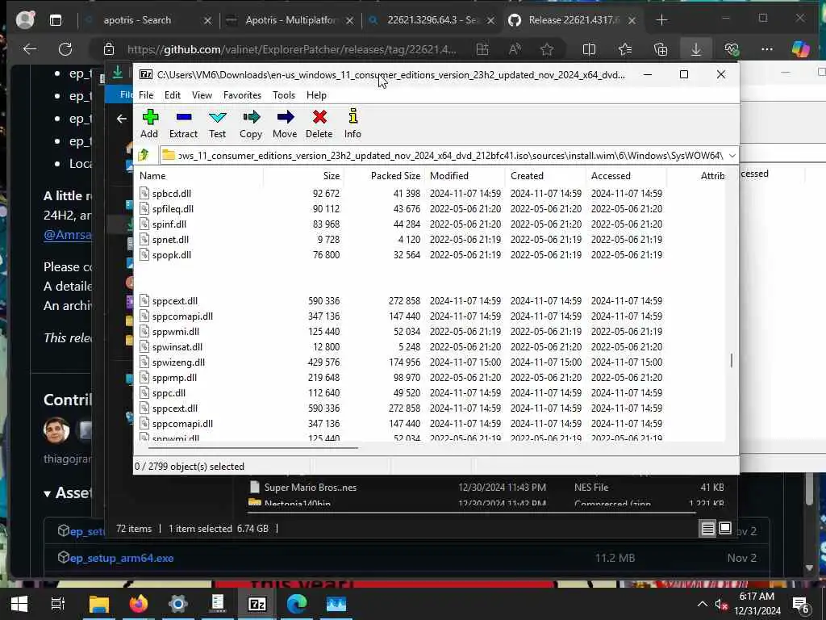Select Super Mario Bros..nes in File Explorer
Viewport: 826px width, 620px height.
tap(311, 488)
